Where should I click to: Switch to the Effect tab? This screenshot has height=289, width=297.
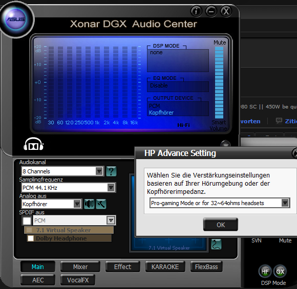(x=122, y=266)
